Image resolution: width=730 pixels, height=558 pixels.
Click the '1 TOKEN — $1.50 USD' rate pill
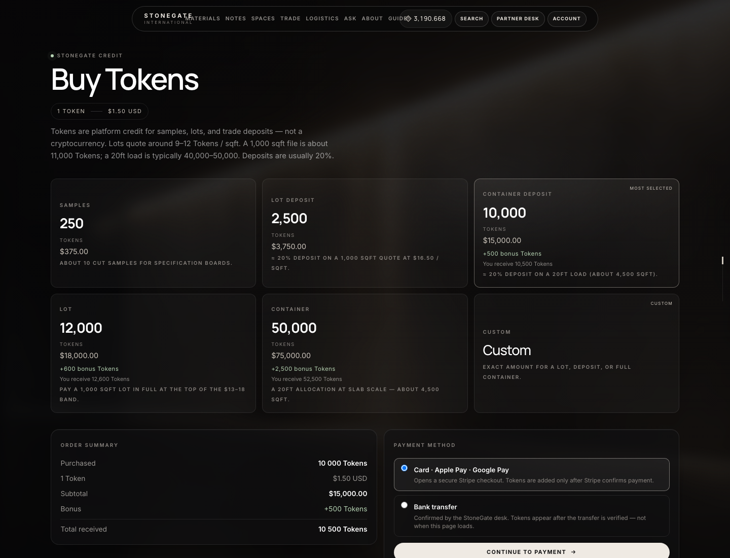coord(99,111)
